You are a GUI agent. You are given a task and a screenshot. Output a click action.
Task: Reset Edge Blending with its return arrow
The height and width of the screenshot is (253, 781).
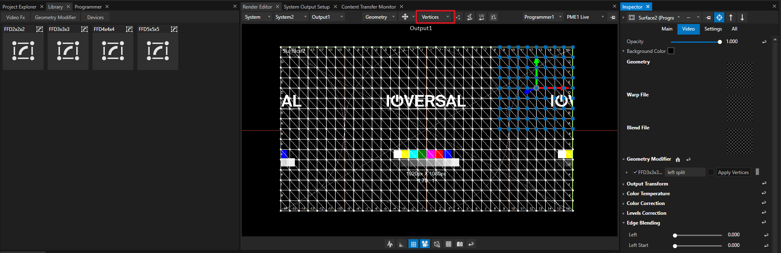(x=764, y=222)
